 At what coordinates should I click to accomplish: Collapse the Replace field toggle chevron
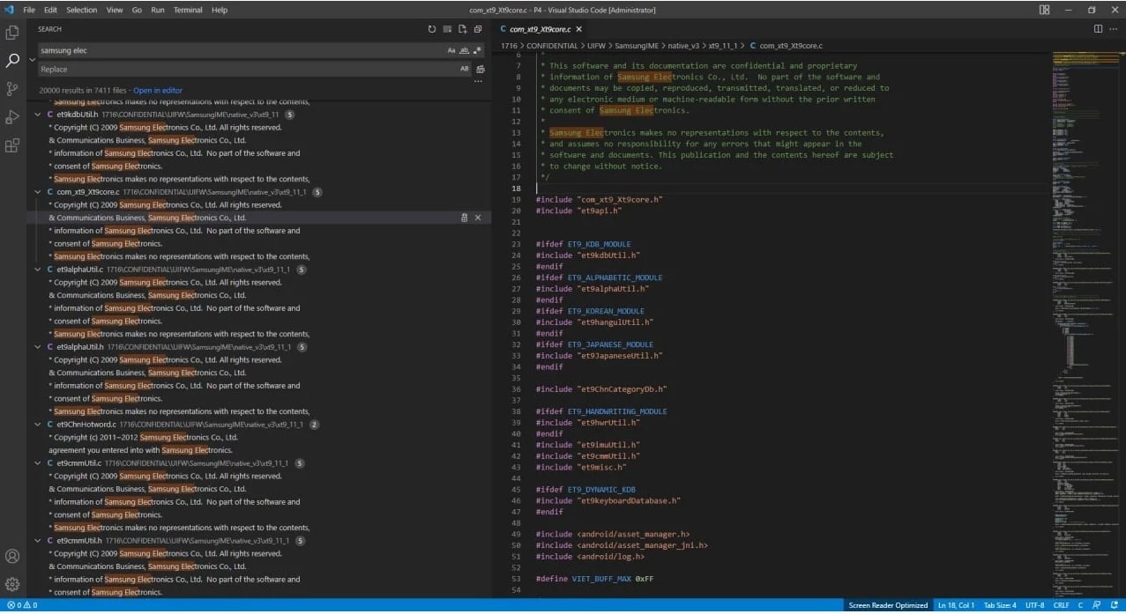[x=32, y=60]
